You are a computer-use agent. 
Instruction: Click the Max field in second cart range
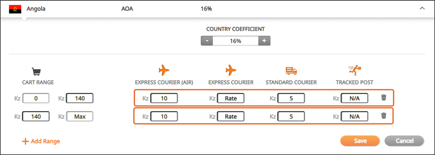pos(80,117)
